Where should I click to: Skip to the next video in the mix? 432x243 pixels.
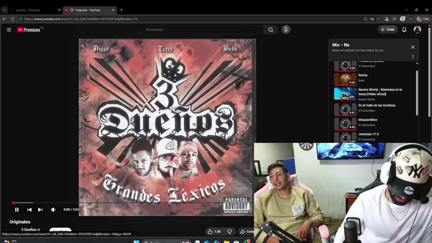pyautogui.click(x=40, y=210)
